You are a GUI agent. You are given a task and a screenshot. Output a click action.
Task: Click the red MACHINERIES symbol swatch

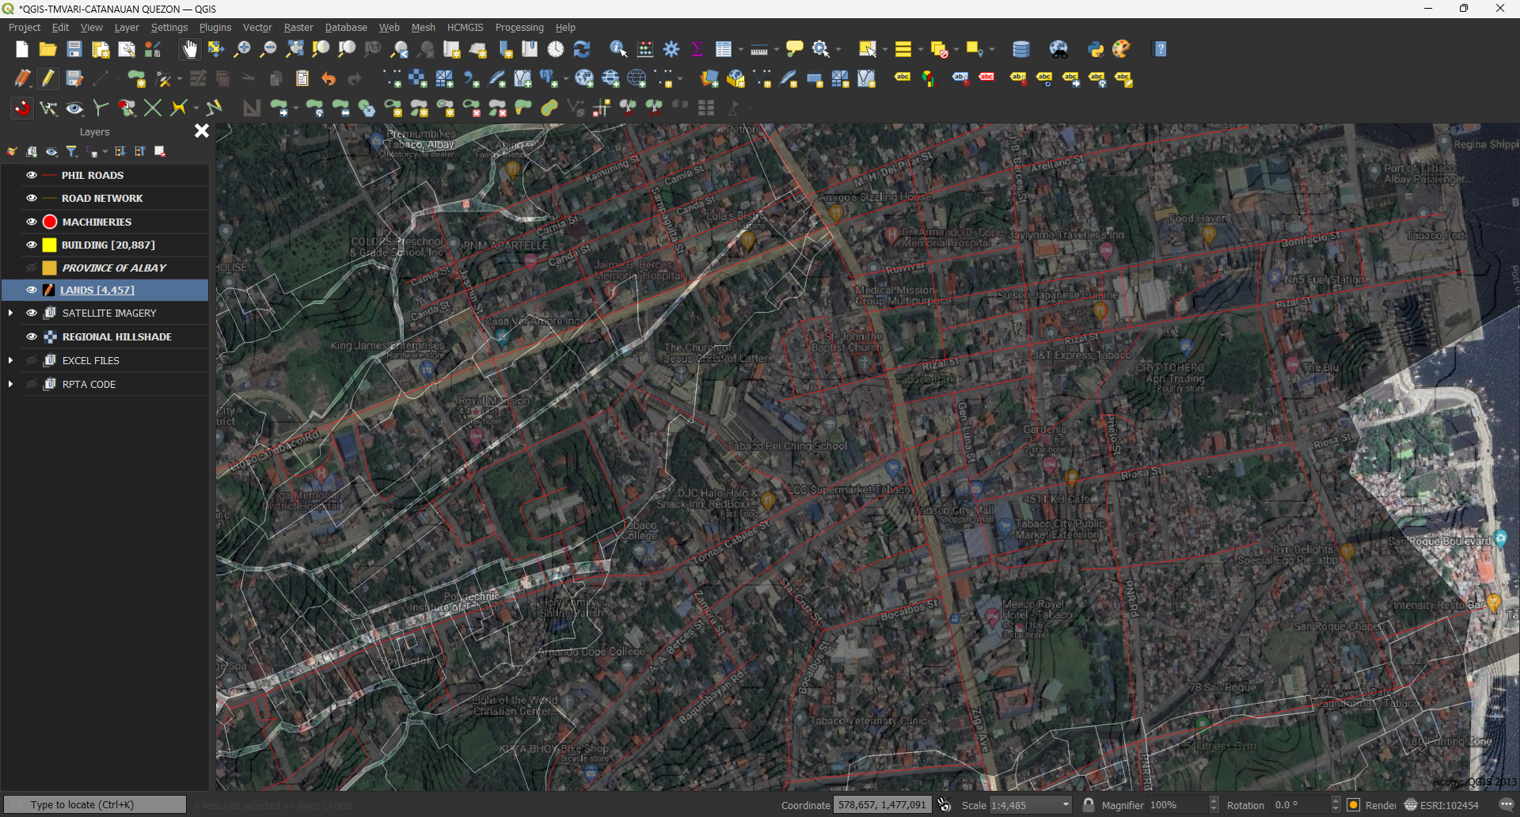(x=48, y=222)
